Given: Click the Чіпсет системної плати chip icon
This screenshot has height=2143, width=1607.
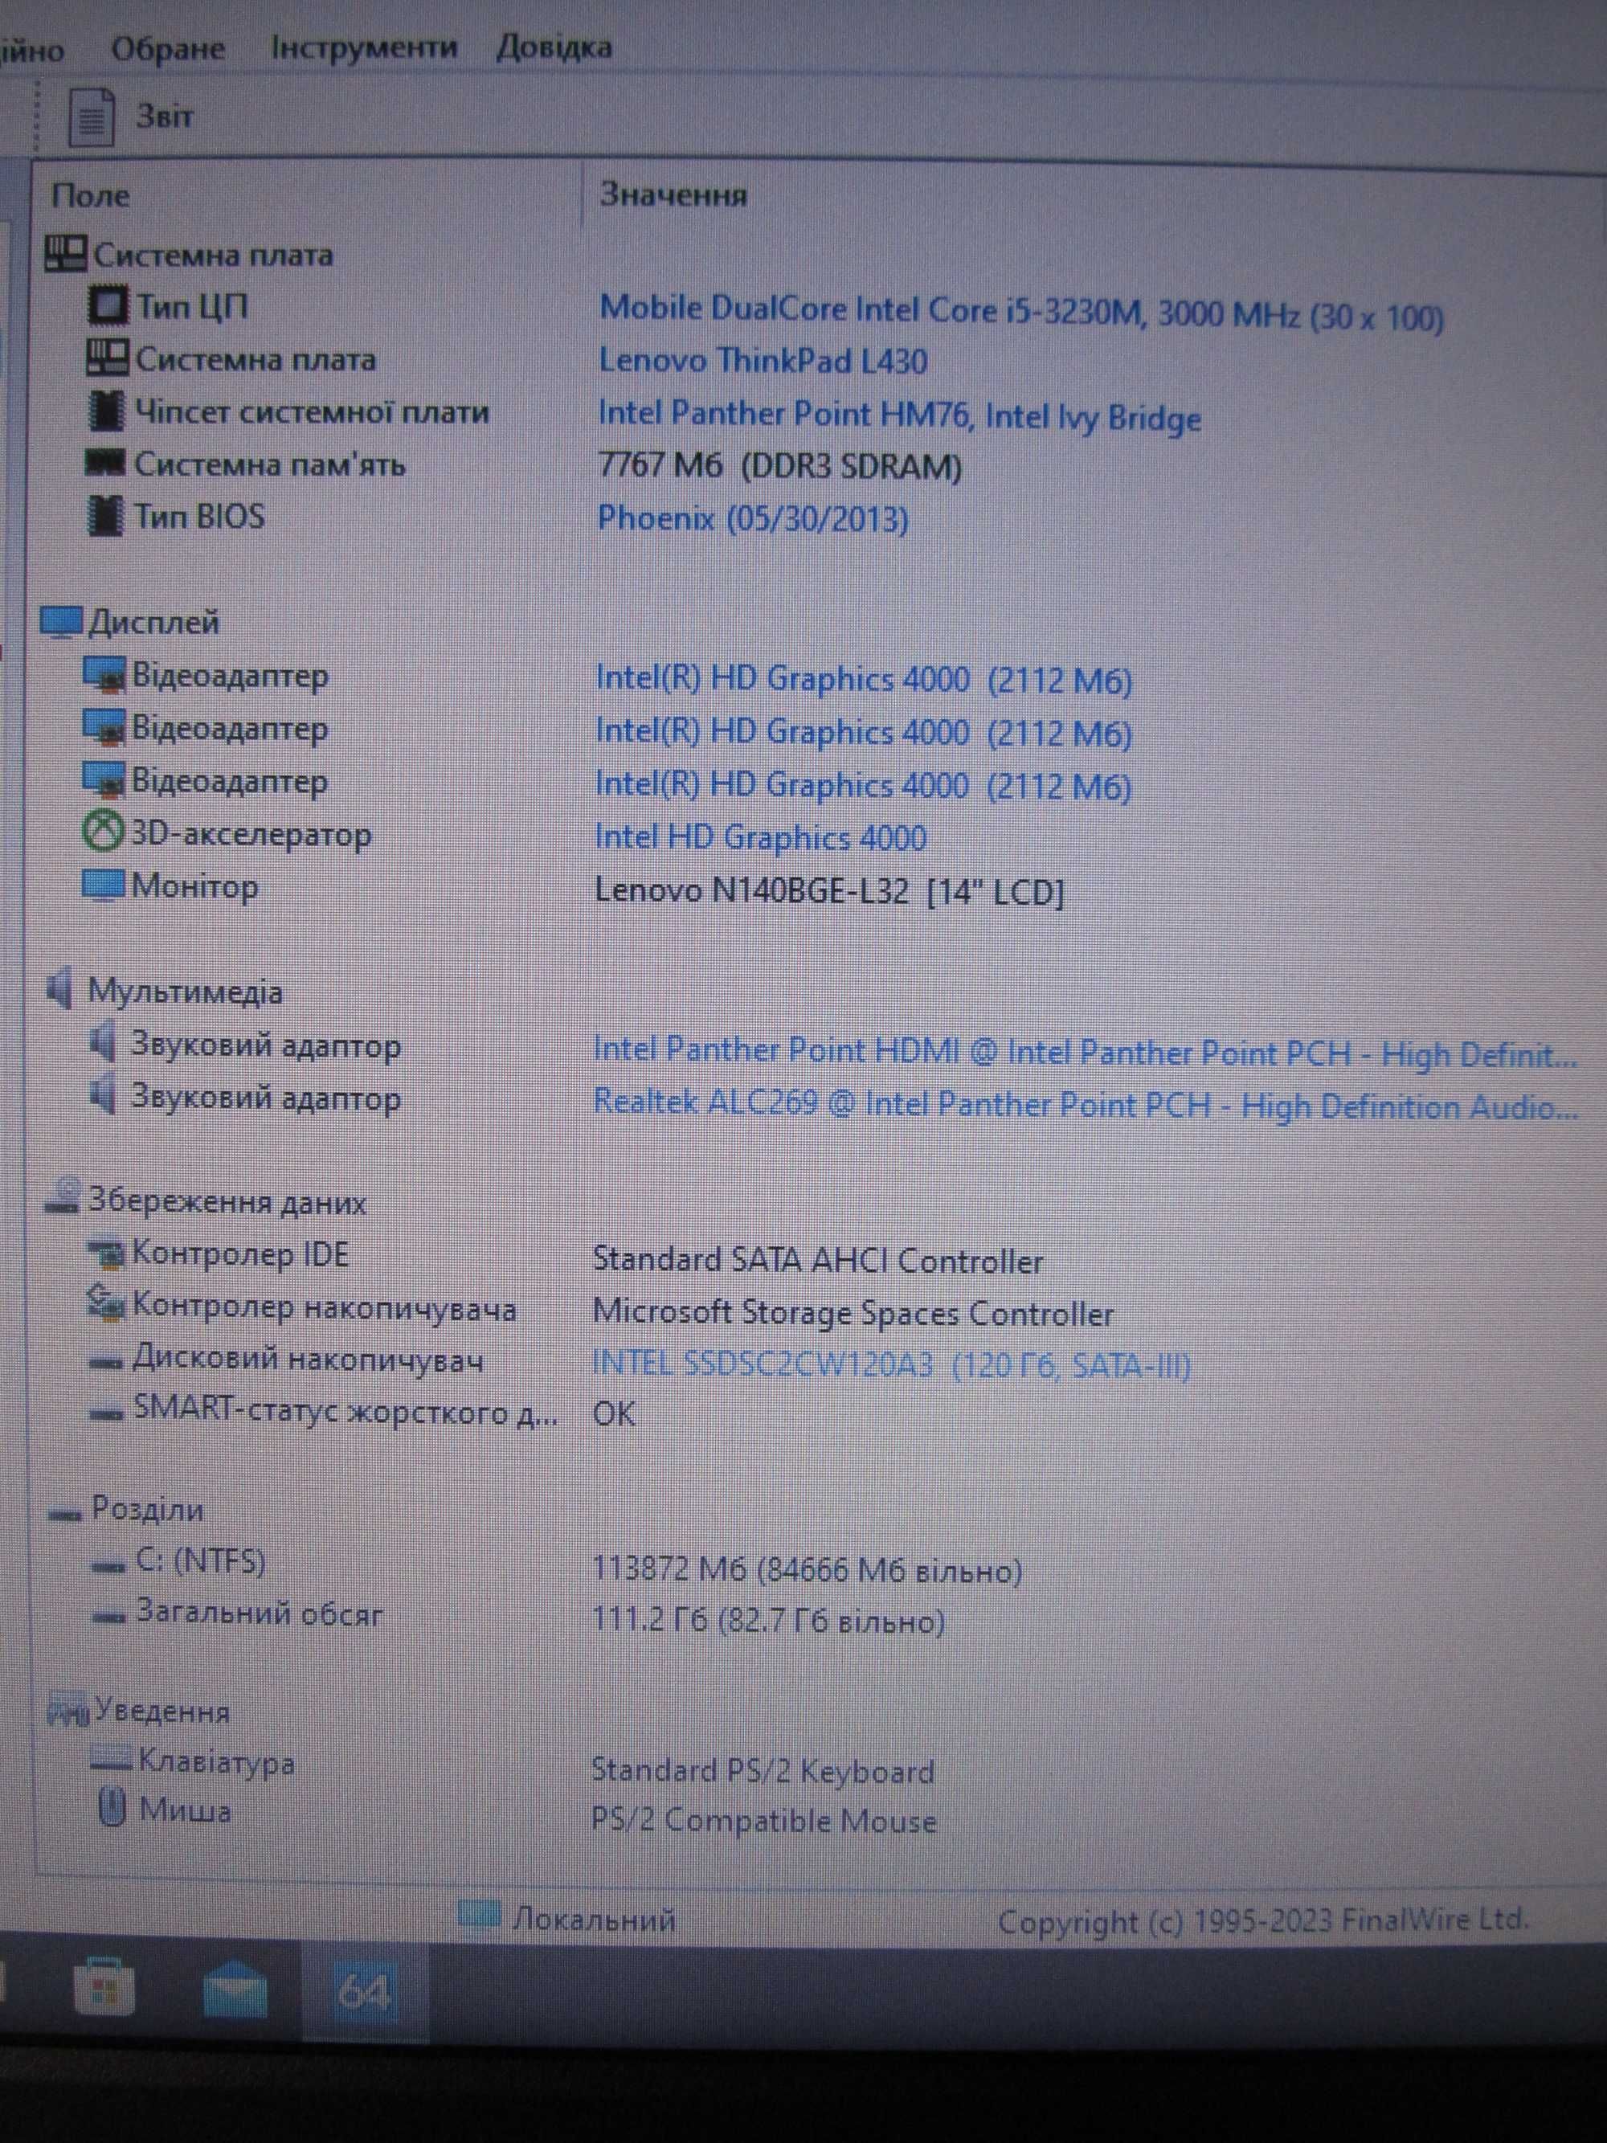Looking at the screenshot, I should pyautogui.click(x=105, y=411).
